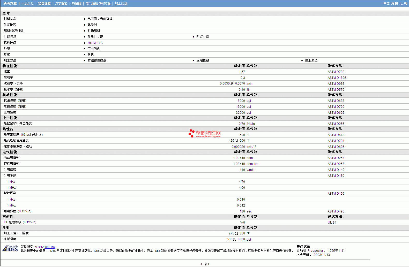Click ASTM D495 test method

(x=336, y=211)
